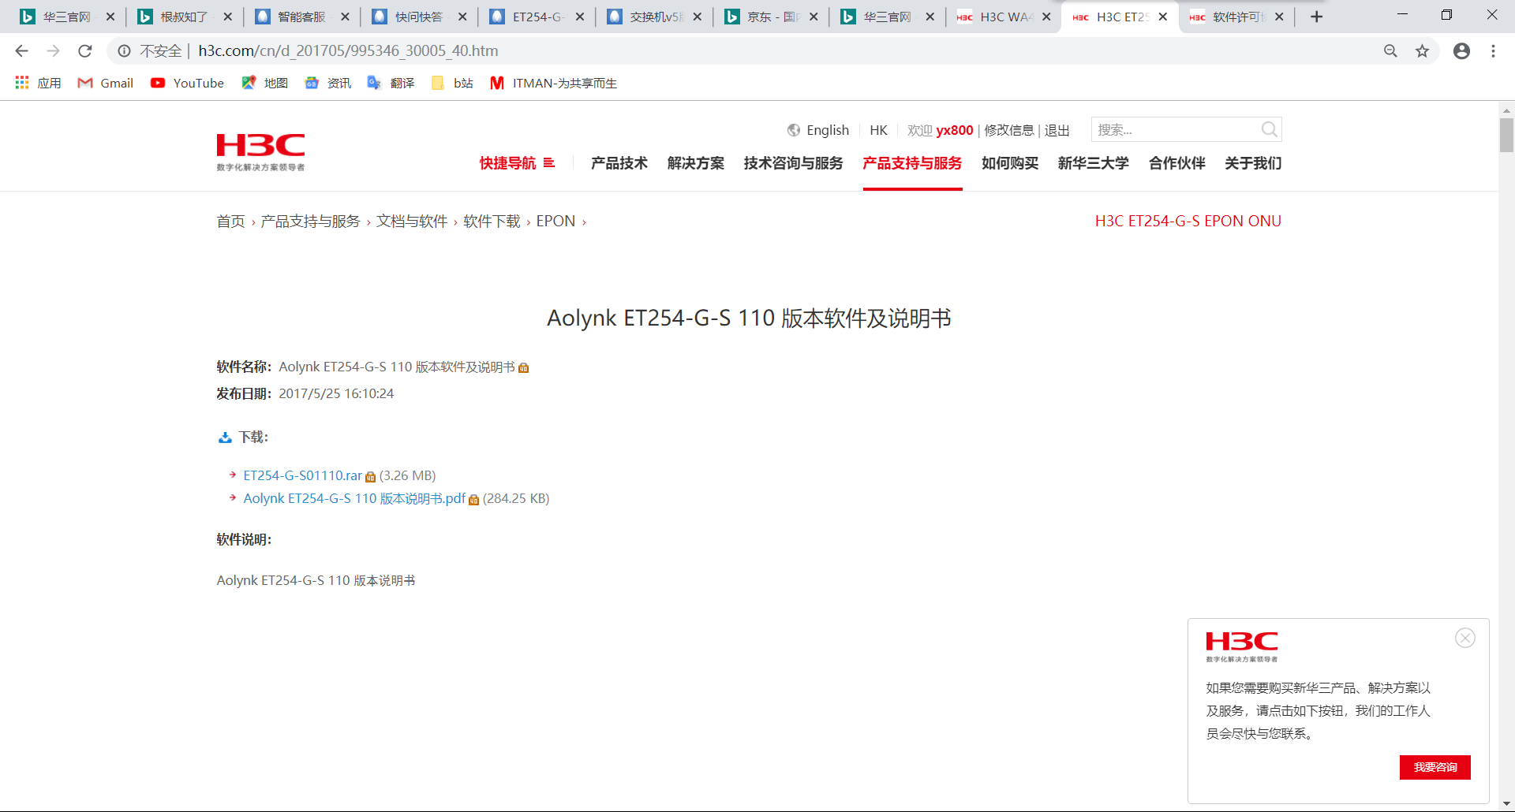Download the Aolynk ET254-G-S 110 版本说明书.pdf
This screenshot has width=1515, height=812.
[x=354, y=498]
